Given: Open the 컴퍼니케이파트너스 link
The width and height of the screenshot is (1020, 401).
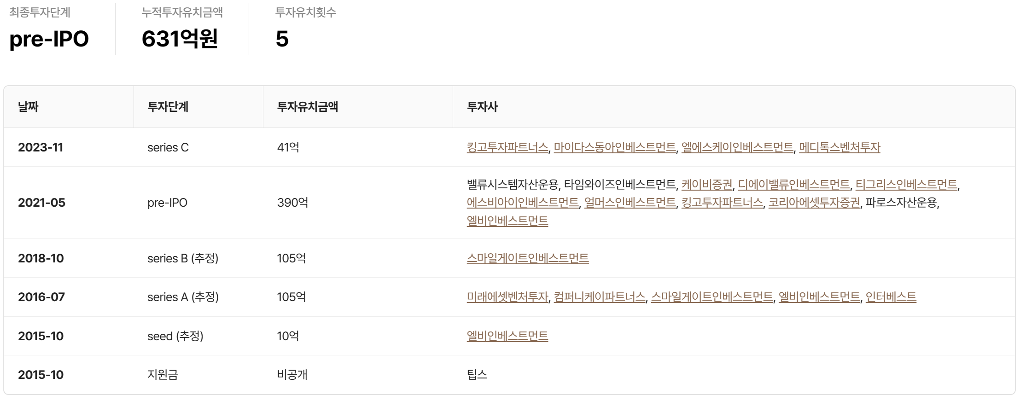Looking at the screenshot, I should click(599, 297).
